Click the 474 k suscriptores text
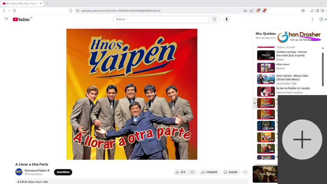327x184 pixels. (33, 174)
